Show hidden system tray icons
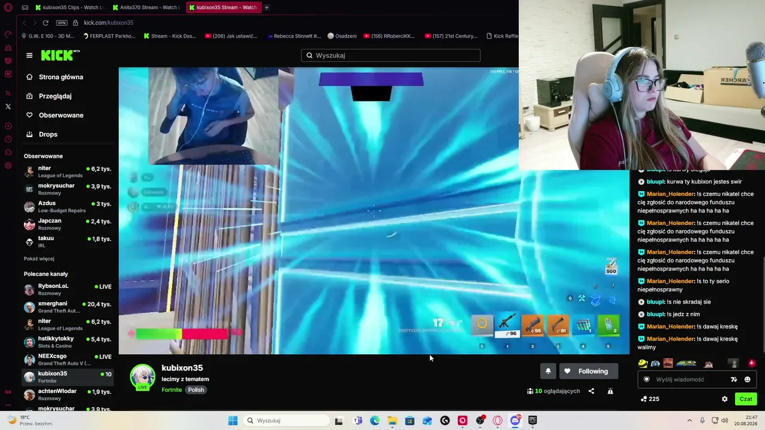The width and height of the screenshot is (765, 430). tap(689, 420)
